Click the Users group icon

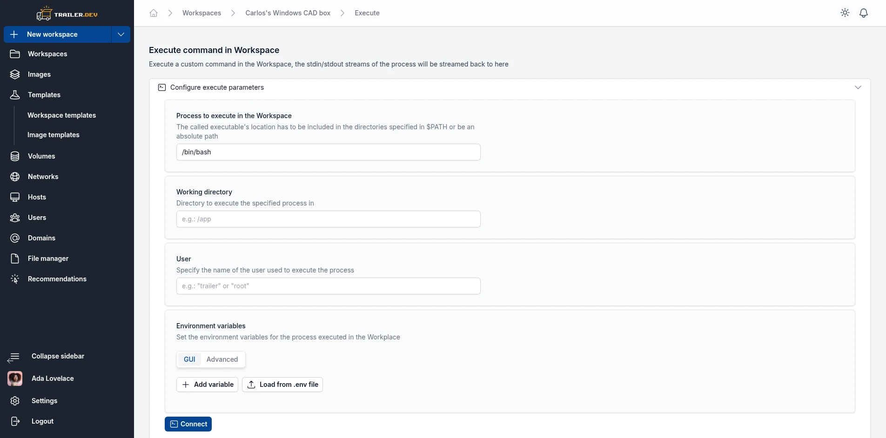[15, 218]
